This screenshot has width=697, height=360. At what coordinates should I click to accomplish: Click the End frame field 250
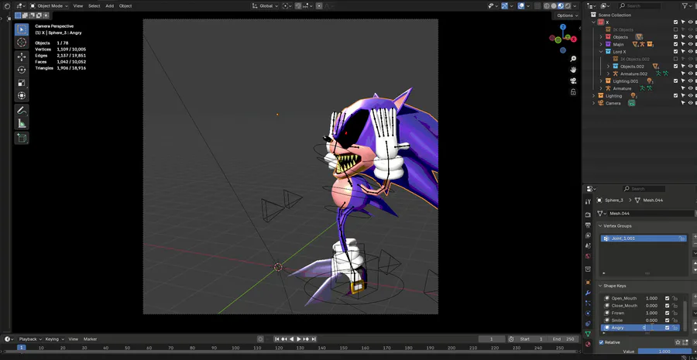pos(563,339)
